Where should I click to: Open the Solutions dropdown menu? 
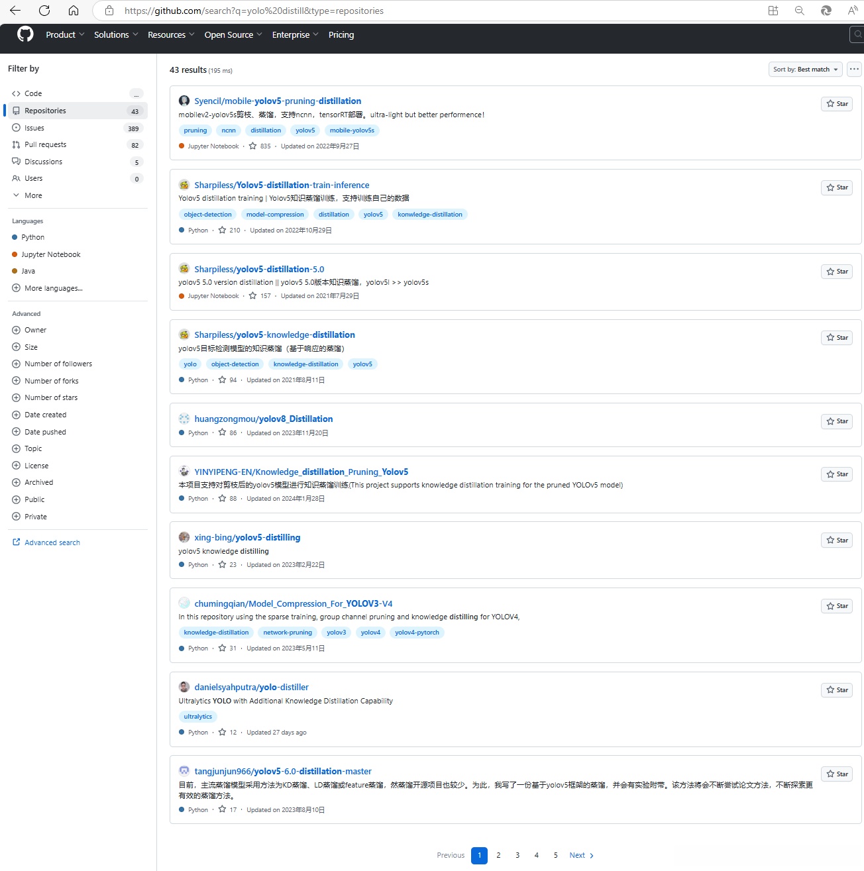click(116, 34)
